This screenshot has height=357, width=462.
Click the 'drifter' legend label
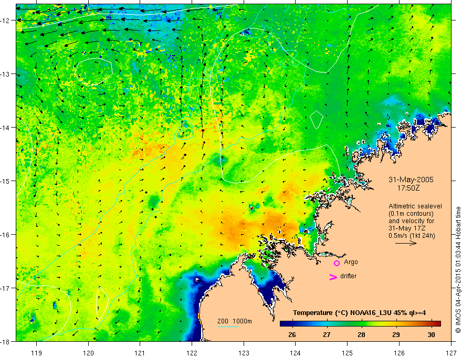coord(348,276)
